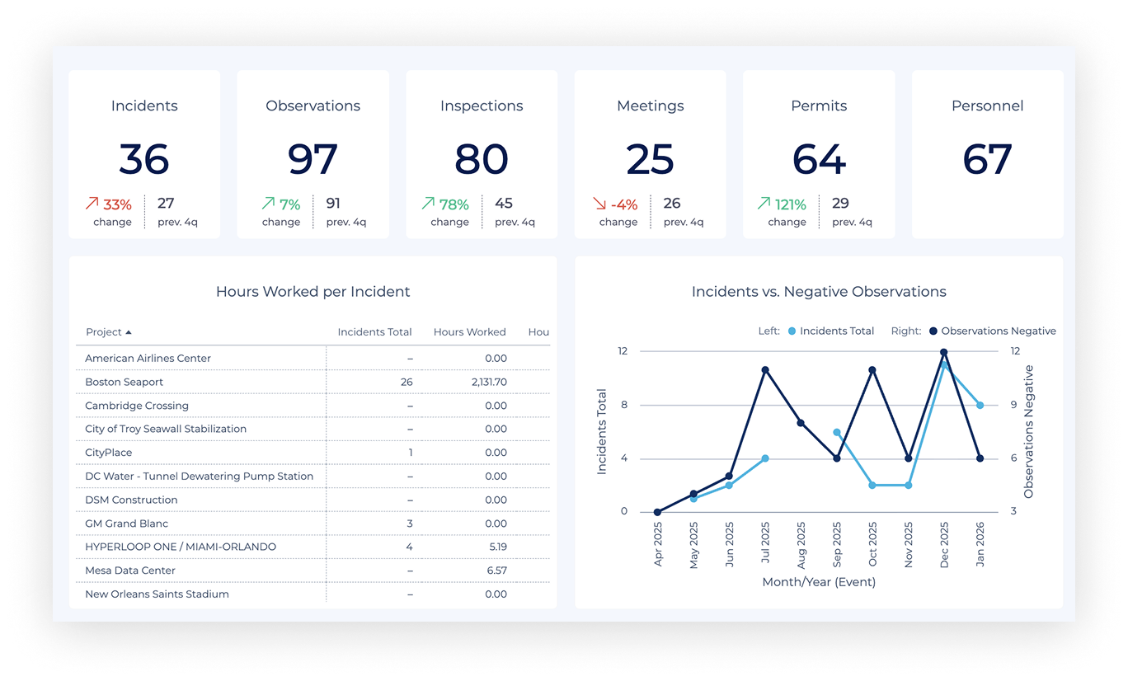This screenshot has width=1128, height=681.
Task: Open the Boston Seaport project row
Action: click(124, 382)
